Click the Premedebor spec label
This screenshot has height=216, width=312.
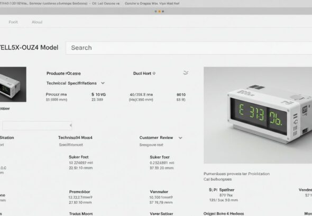pos(80,192)
